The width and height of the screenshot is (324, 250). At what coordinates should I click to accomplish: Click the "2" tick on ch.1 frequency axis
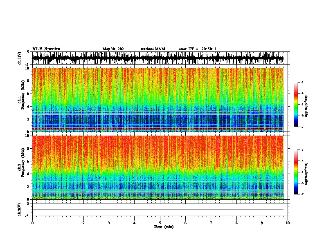point(29,119)
